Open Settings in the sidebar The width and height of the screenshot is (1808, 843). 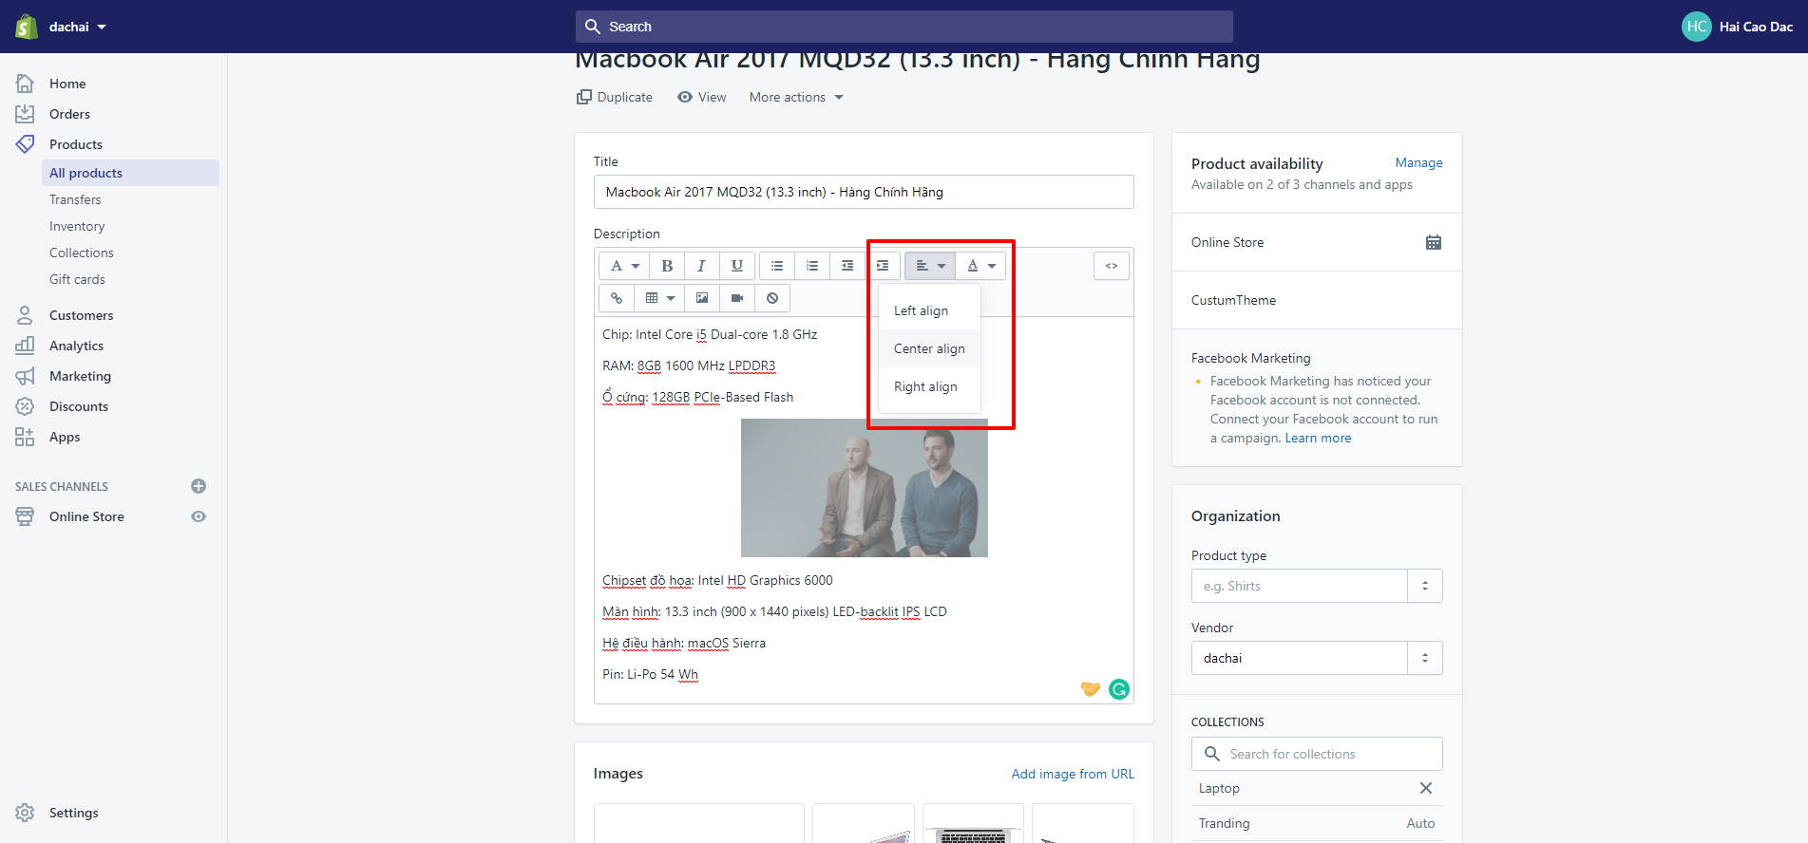(x=73, y=813)
